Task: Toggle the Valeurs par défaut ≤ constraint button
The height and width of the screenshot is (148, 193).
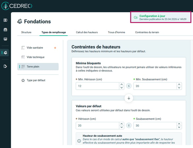Action: [x=129, y=125]
